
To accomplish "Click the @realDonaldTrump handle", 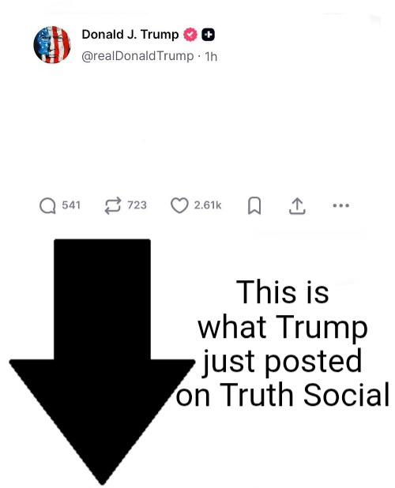I will 137,56.
